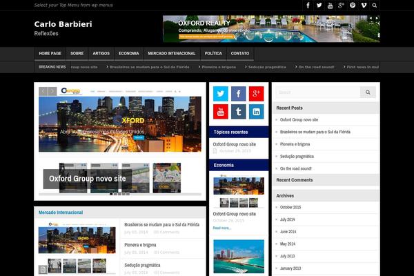414x276 pixels.
Task: Click the red Google Plus social tile
Action: (x=257, y=94)
